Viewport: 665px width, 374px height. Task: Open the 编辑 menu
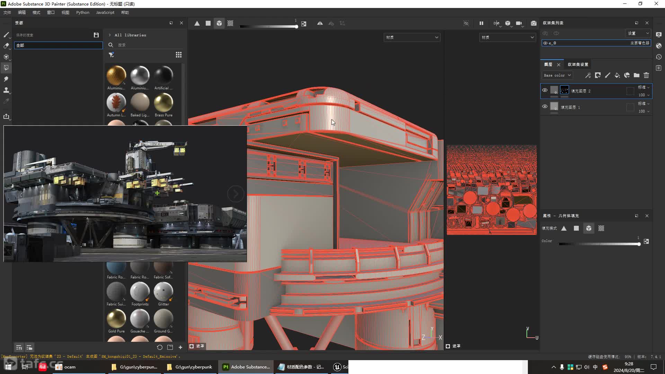[22, 12]
